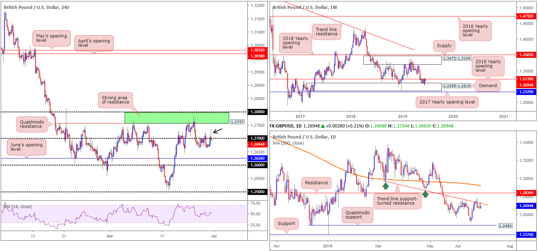The width and height of the screenshot is (538, 251).
Task: Select the 1.25000 black price tag
Action: (x=258, y=192)
